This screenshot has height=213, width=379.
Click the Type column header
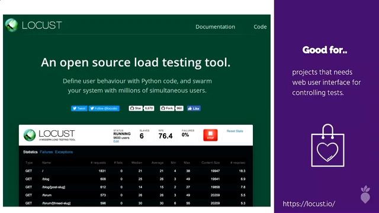point(29,163)
